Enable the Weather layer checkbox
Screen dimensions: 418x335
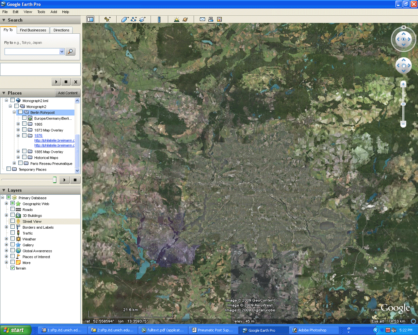pyautogui.click(x=12, y=239)
